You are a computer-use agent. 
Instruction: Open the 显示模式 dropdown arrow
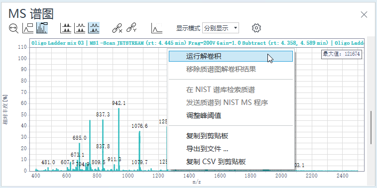pyautogui.click(x=236, y=28)
